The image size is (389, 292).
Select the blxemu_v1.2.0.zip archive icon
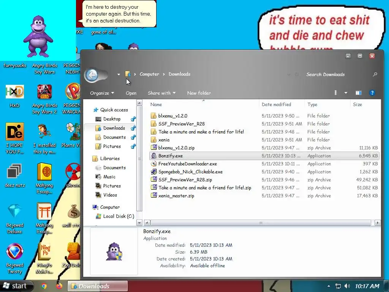[x=154, y=148]
